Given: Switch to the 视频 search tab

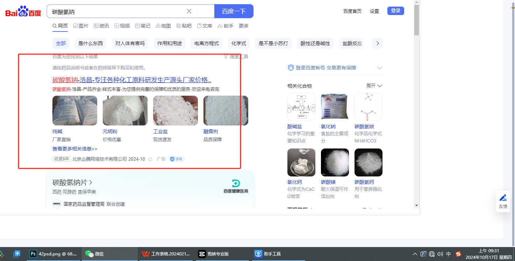Looking at the screenshot, I should 122,26.
